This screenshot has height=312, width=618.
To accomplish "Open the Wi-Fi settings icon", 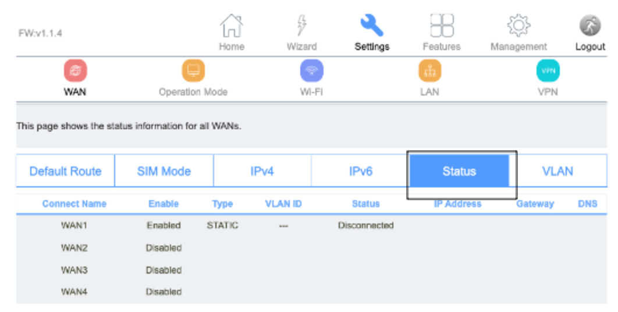I will [x=312, y=70].
